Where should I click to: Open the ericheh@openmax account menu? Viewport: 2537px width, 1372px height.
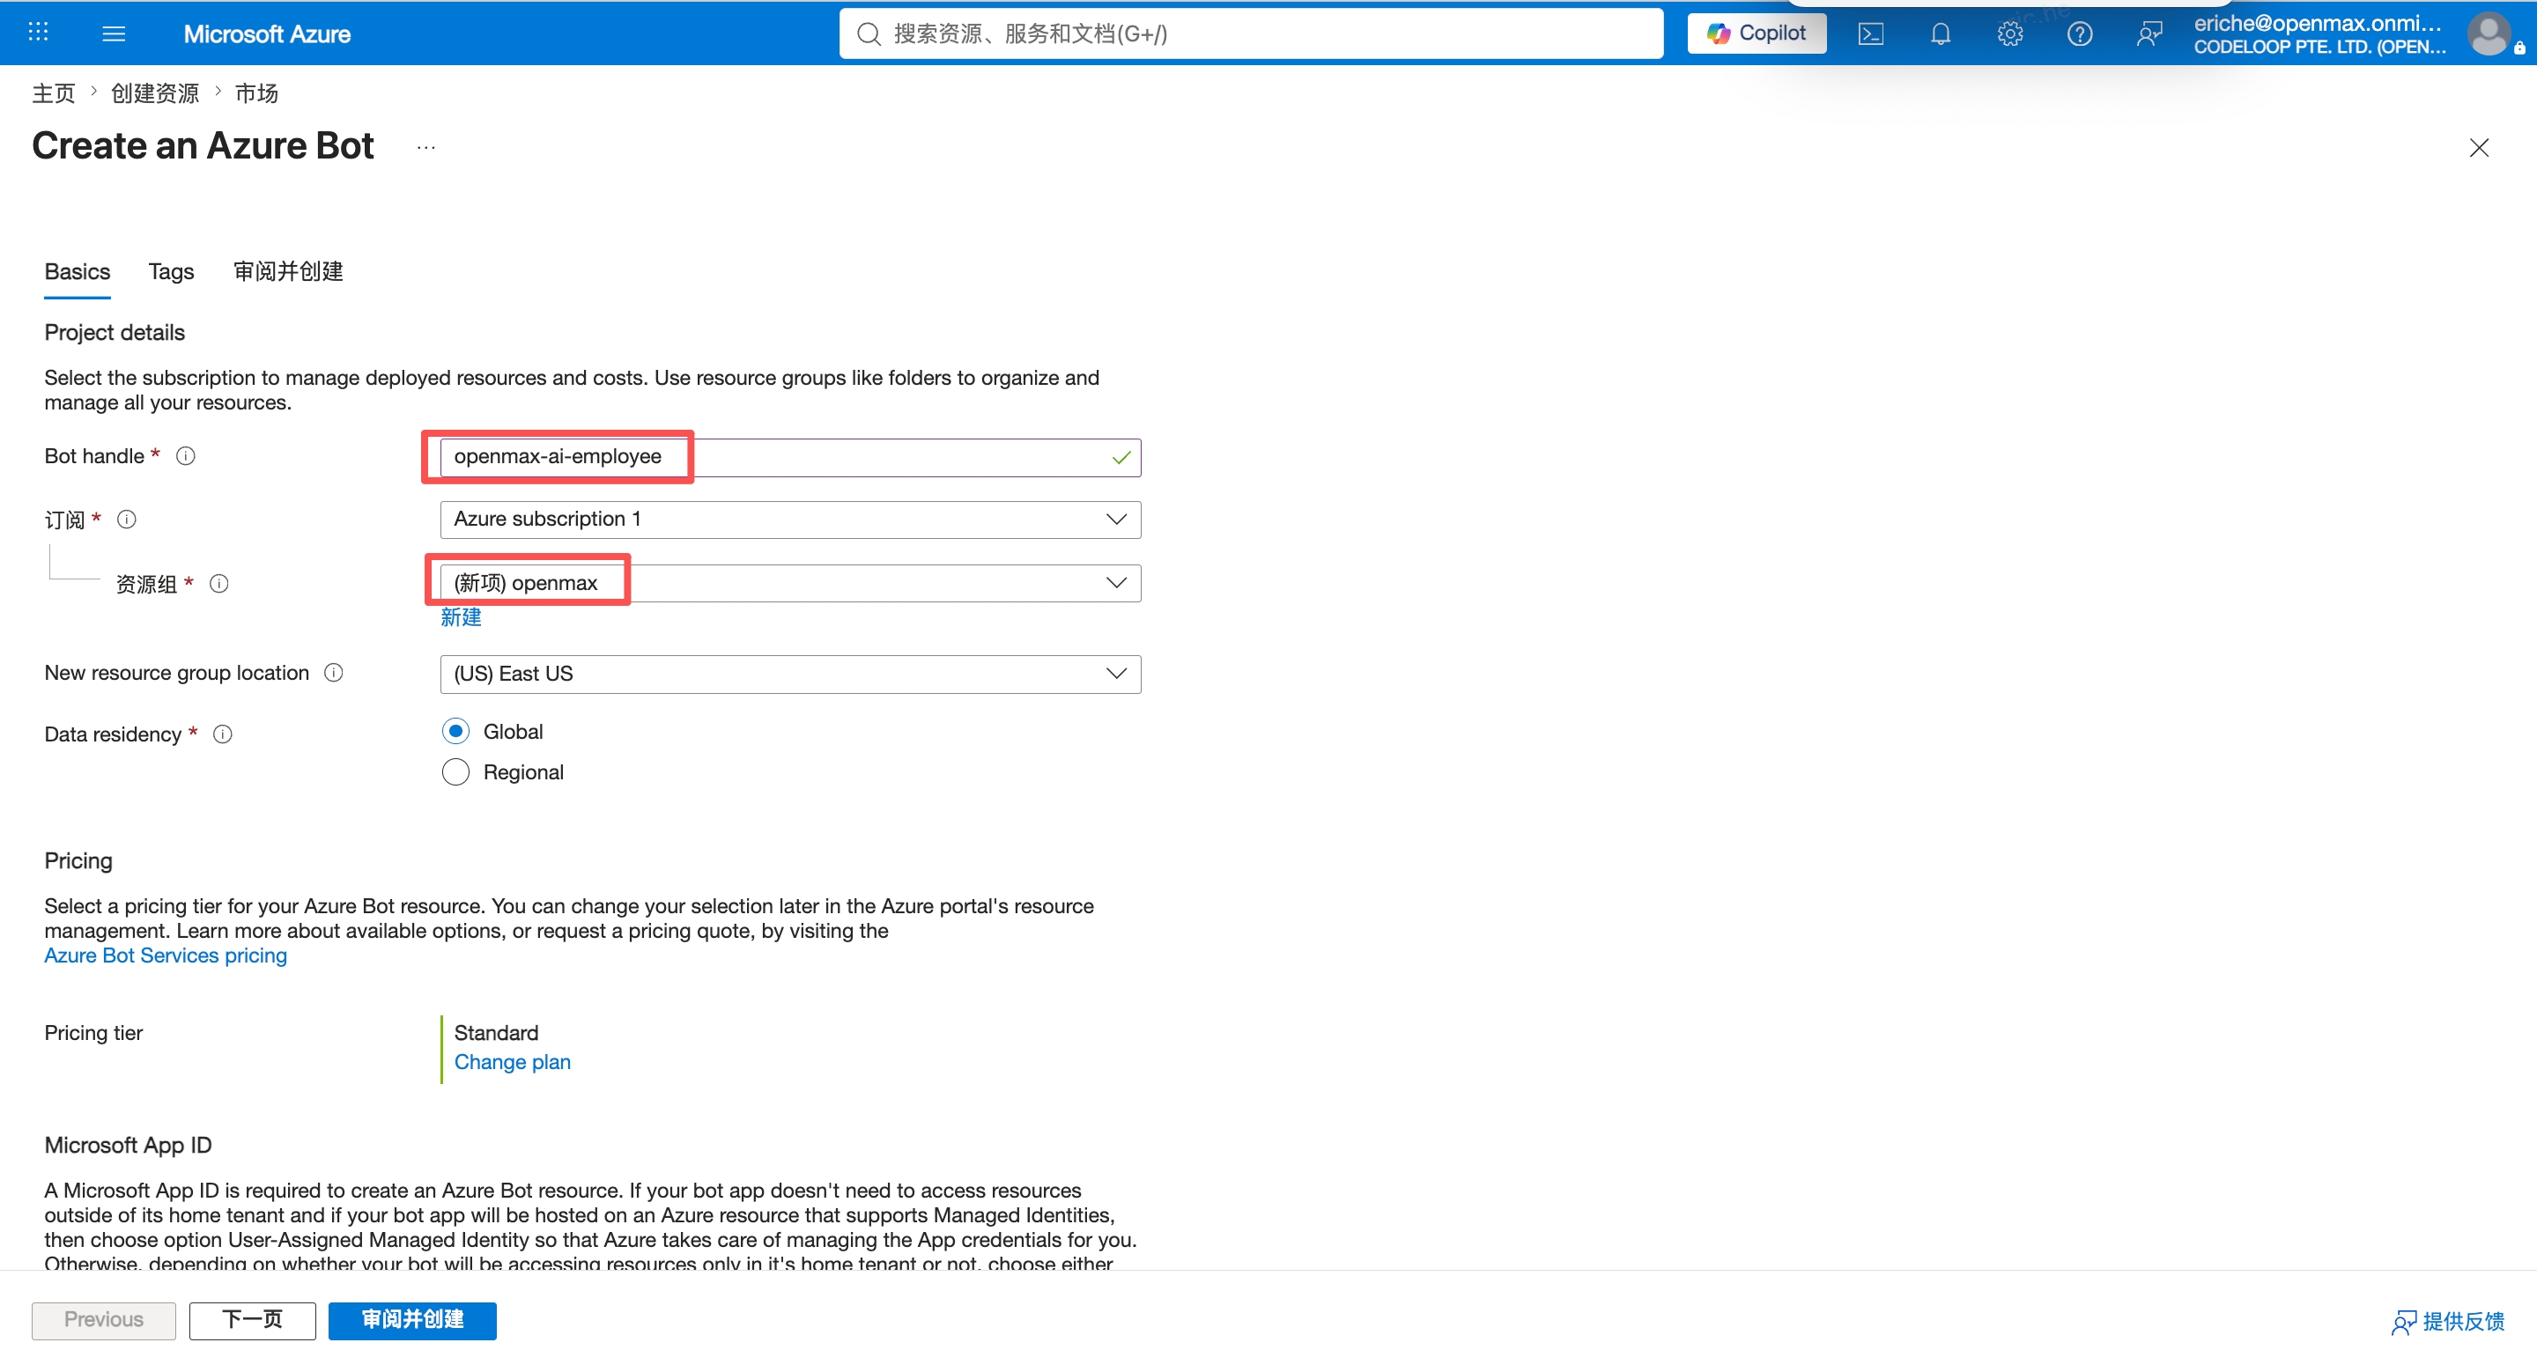click(x=2319, y=33)
